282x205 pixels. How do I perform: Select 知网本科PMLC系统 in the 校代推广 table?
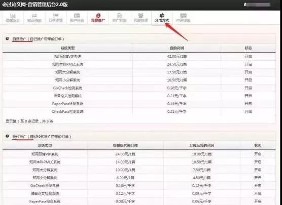[45, 162]
